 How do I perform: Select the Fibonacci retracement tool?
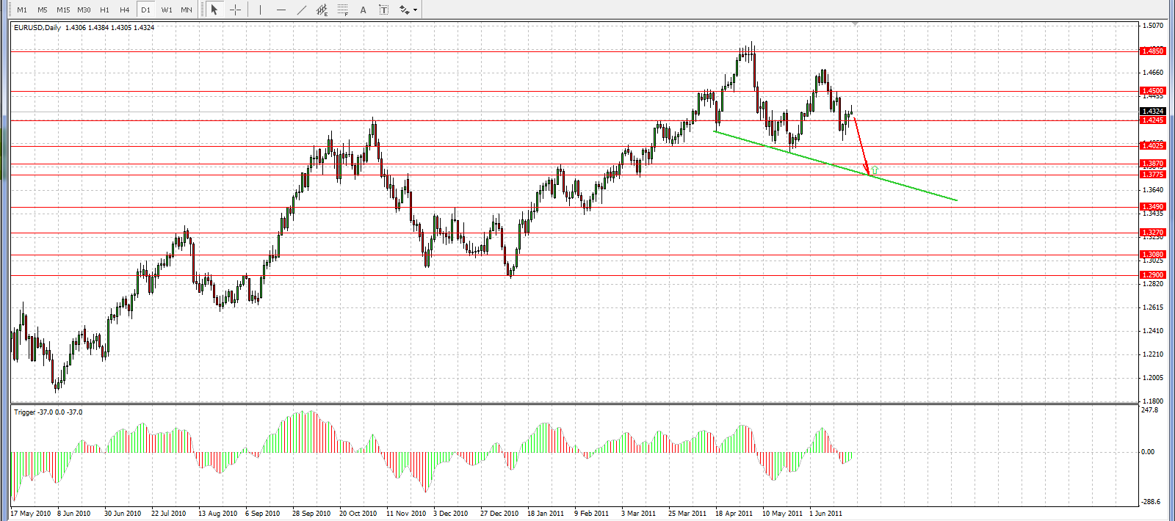click(342, 10)
